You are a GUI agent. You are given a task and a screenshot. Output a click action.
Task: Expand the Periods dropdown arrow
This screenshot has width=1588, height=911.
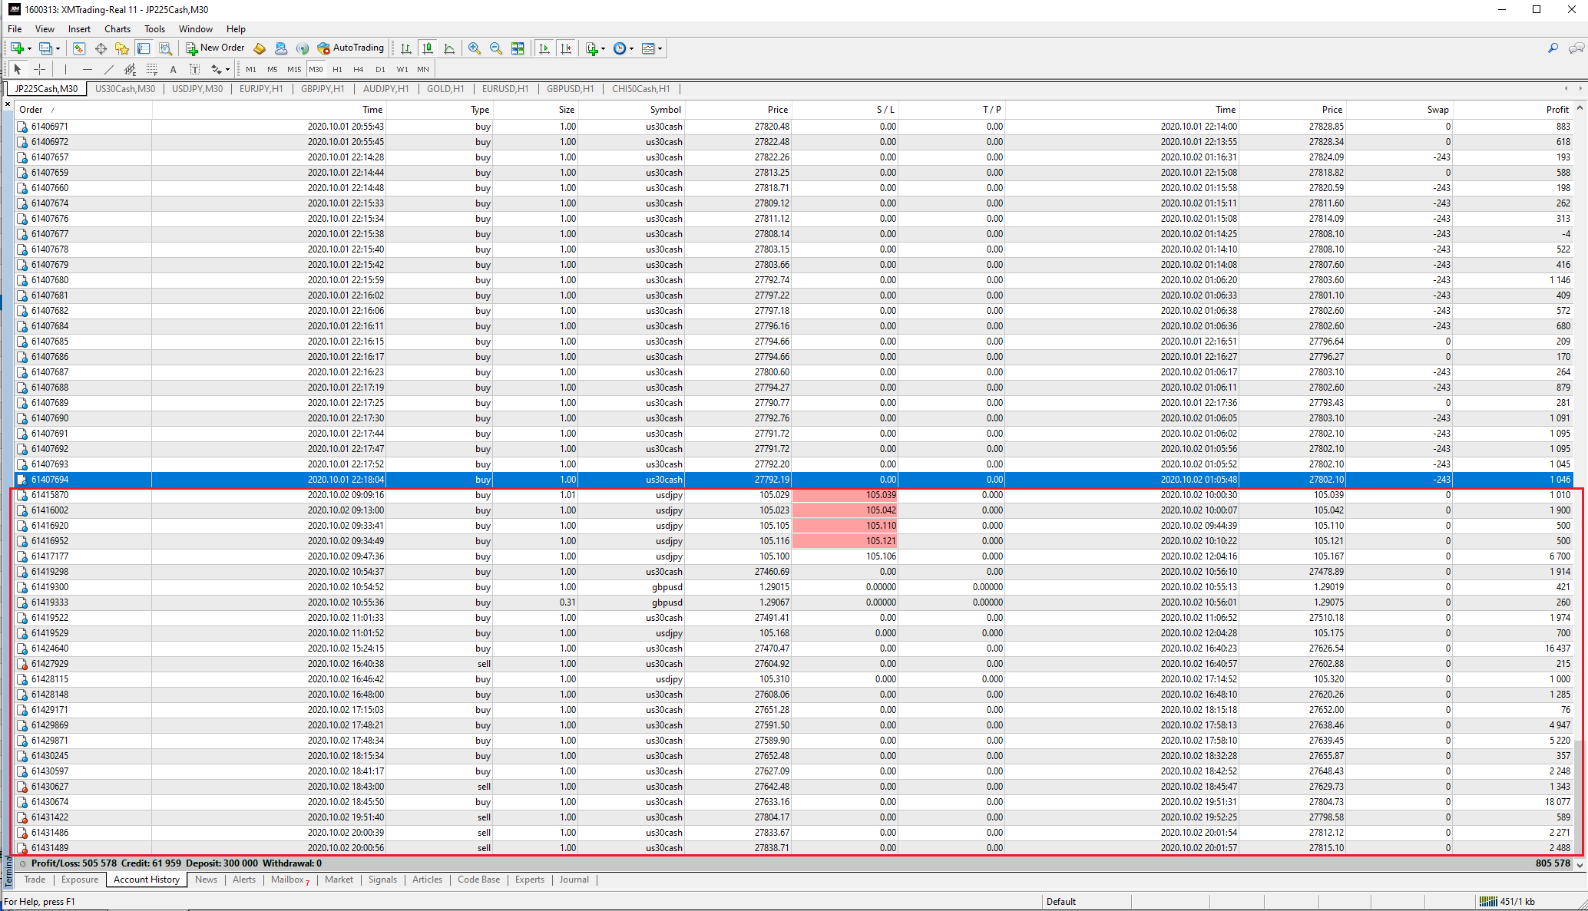click(x=631, y=49)
